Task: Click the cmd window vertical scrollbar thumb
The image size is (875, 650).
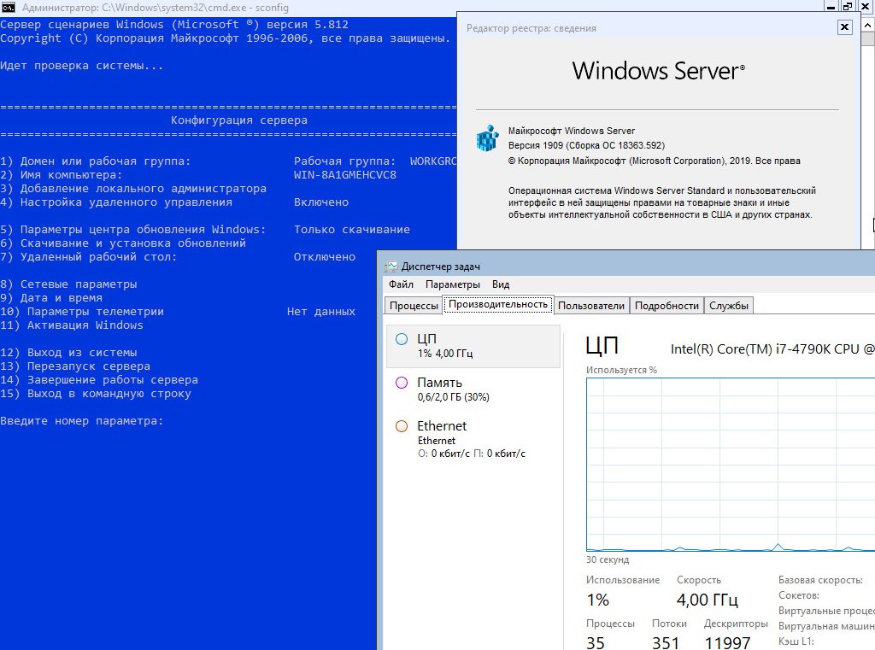Action: (868, 39)
